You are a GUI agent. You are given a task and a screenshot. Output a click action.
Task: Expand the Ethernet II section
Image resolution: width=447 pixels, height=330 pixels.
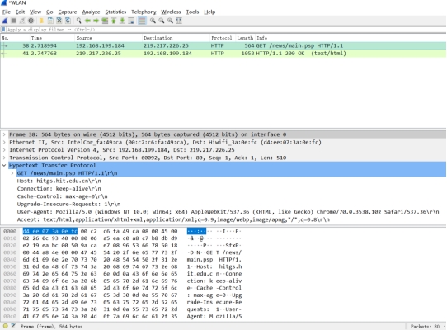4,142
